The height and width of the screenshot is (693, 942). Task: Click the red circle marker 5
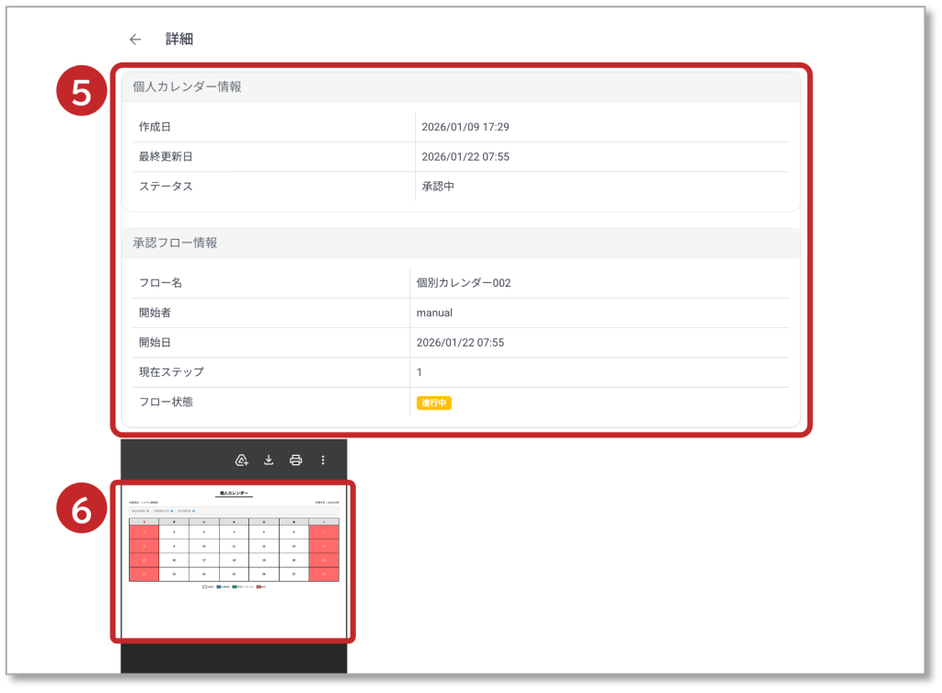point(83,94)
